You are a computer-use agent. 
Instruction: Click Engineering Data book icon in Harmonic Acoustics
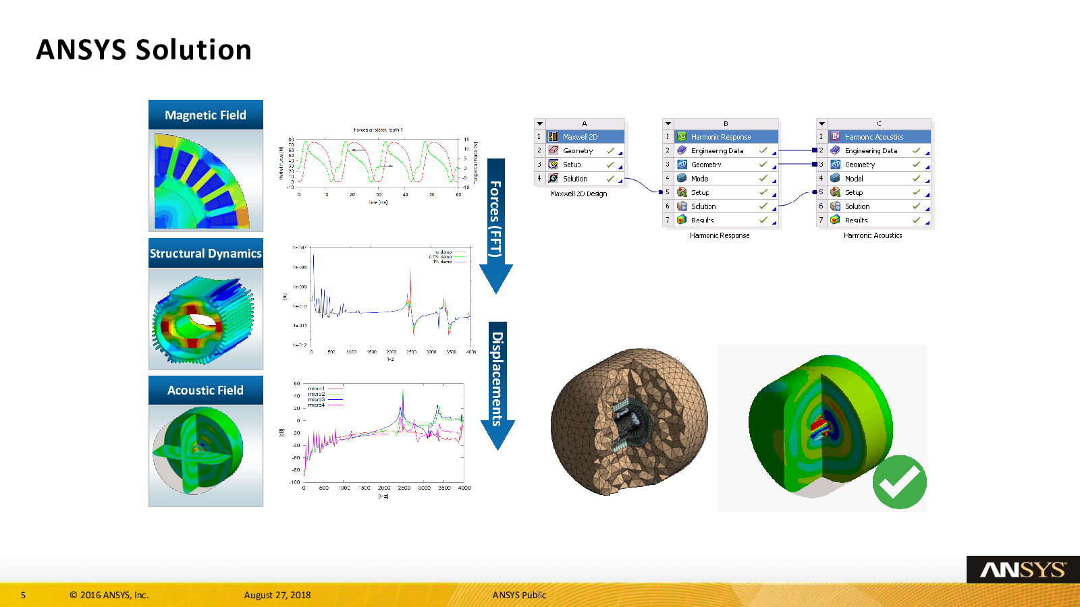(836, 150)
